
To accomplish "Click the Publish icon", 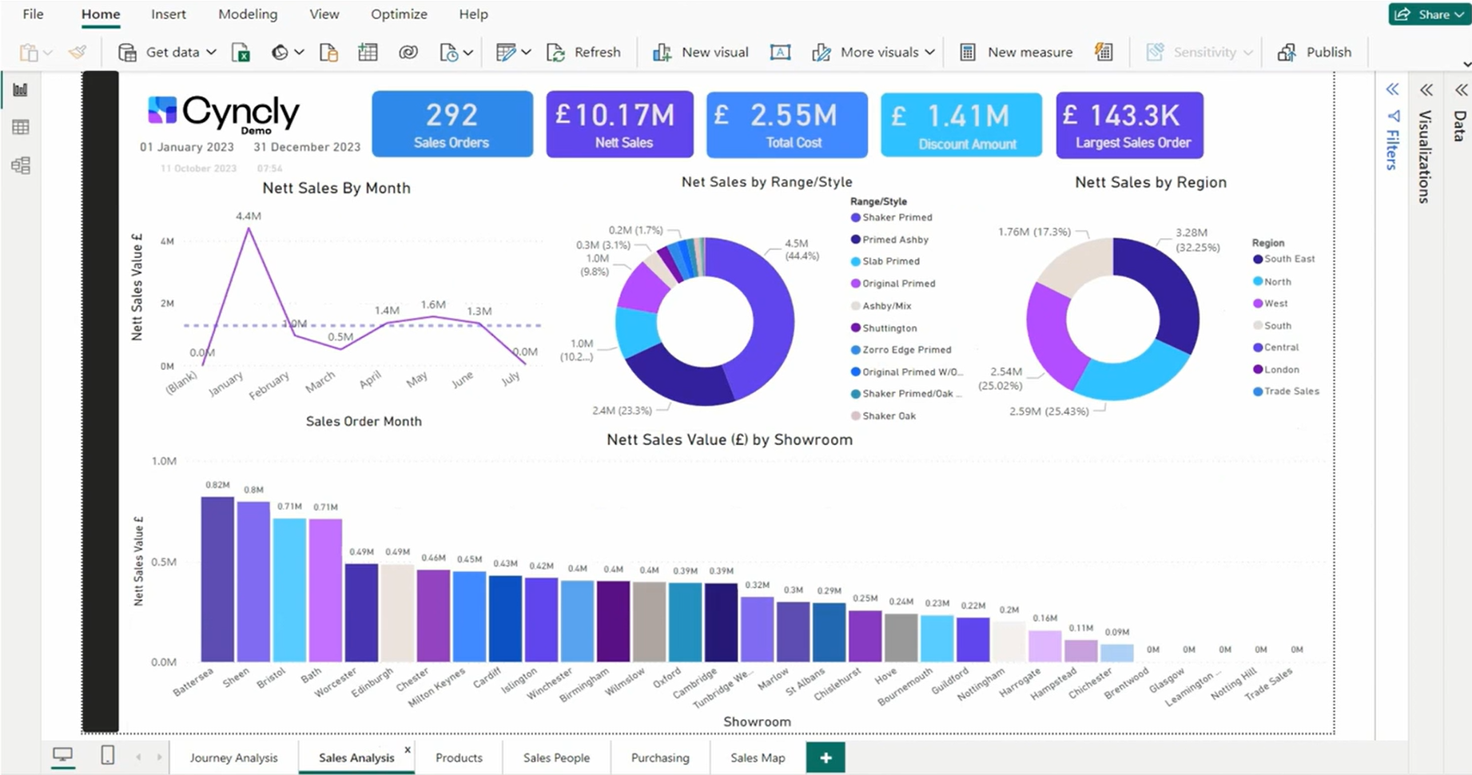I will coord(1287,53).
